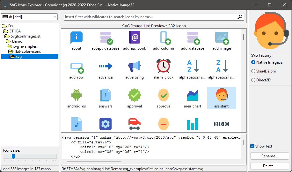Click the Icons size slider thumb
292x172 pixels.
click(13, 156)
